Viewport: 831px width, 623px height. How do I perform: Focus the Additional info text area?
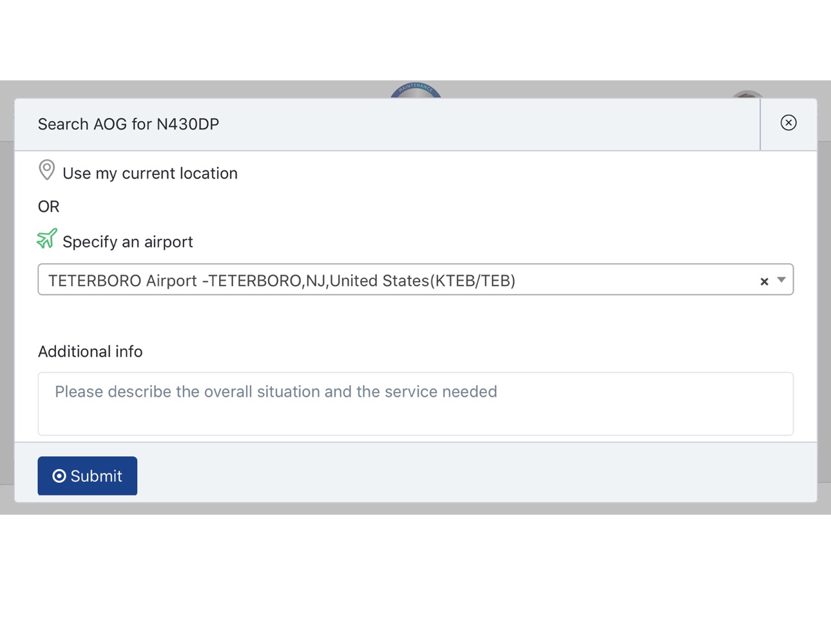pyautogui.click(x=415, y=404)
